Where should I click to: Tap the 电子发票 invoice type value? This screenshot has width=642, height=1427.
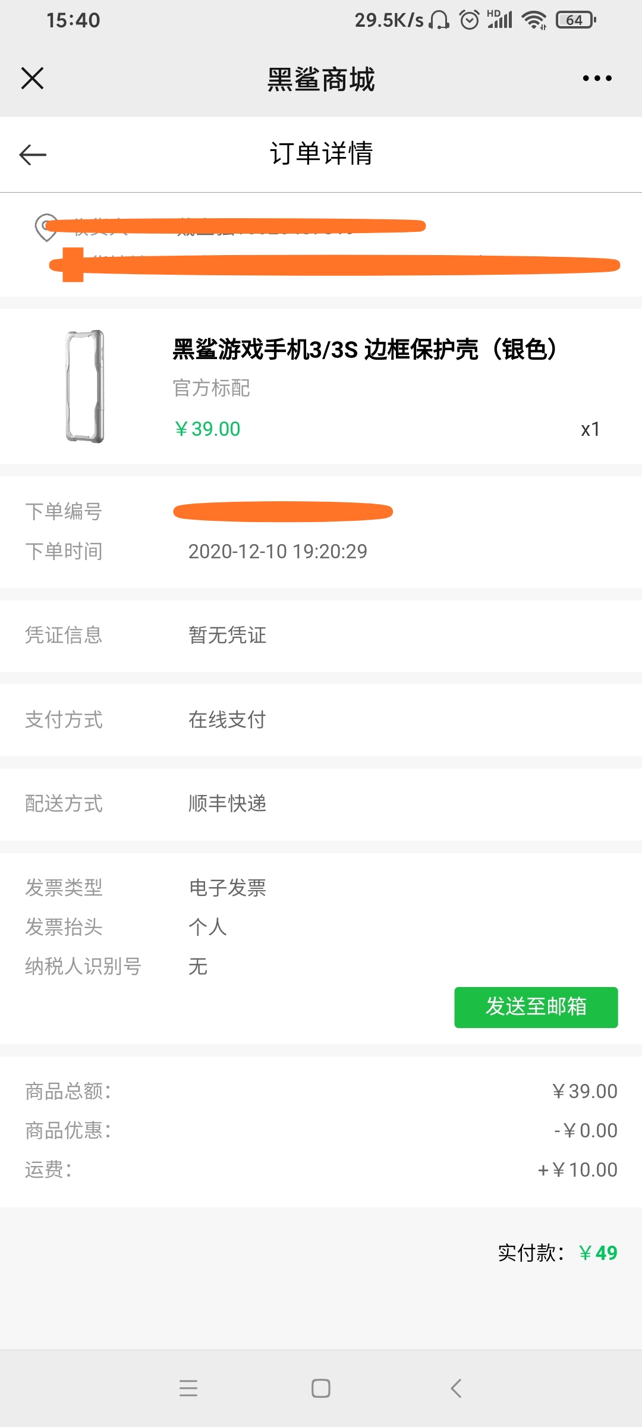[228, 888]
